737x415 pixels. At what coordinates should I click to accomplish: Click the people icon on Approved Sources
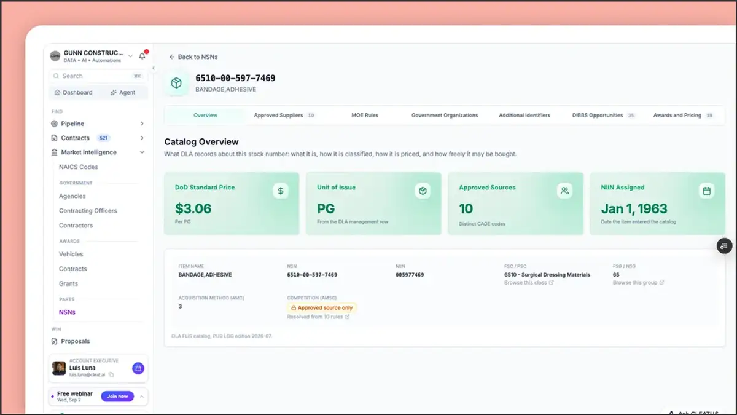pyautogui.click(x=564, y=191)
